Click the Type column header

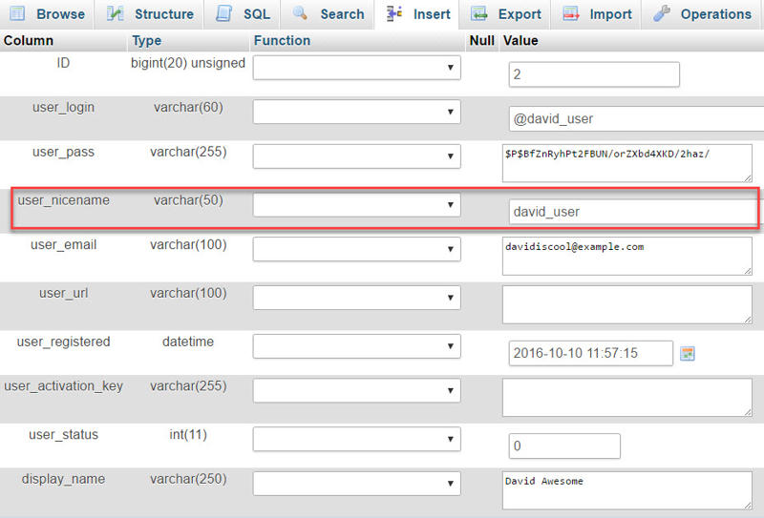[x=147, y=41]
